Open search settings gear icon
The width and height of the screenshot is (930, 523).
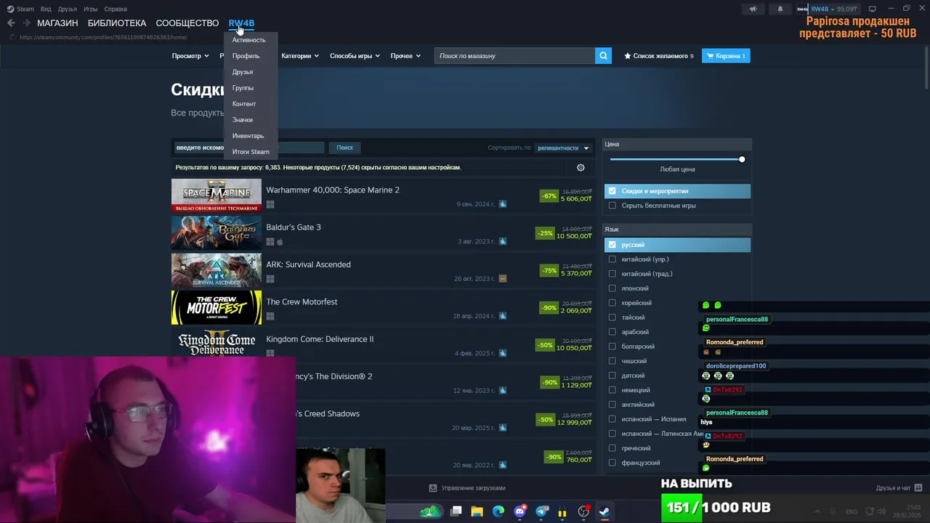point(581,168)
